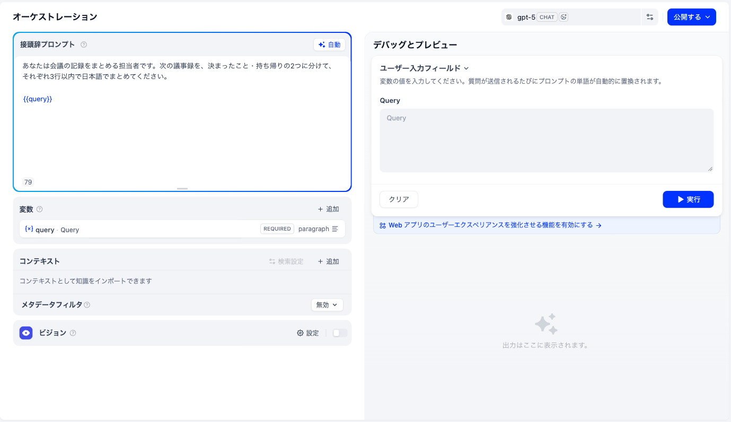Click the {{query}} variable in the prompt
The image size is (731, 422).
coord(38,99)
